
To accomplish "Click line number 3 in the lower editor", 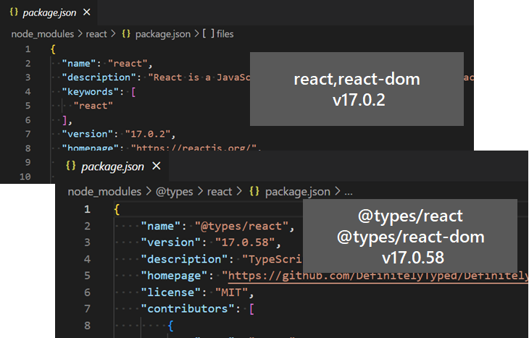I will click(87, 242).
